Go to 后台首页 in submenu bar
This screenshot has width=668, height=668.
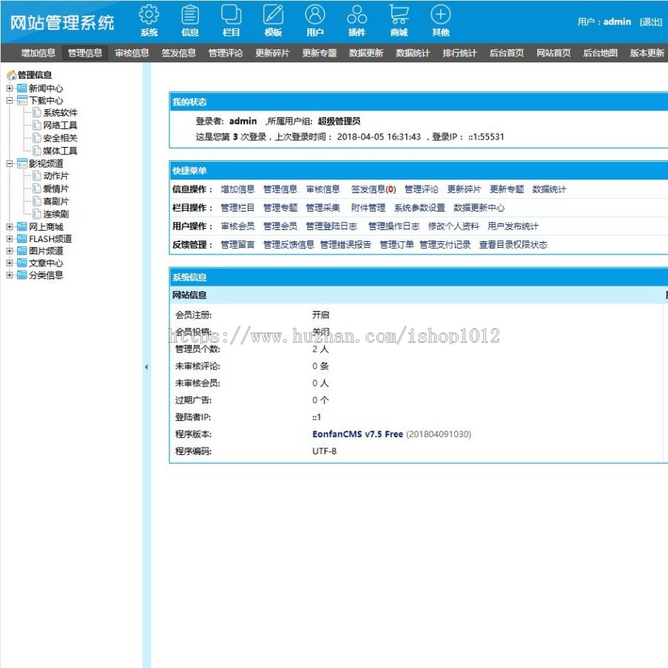click(506, 53)
